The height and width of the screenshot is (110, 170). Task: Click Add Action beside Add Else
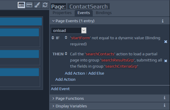75,73
